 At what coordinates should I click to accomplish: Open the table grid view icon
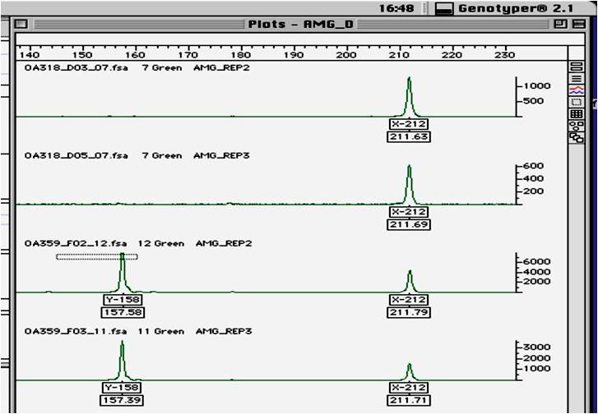click(x=576, y=114)
